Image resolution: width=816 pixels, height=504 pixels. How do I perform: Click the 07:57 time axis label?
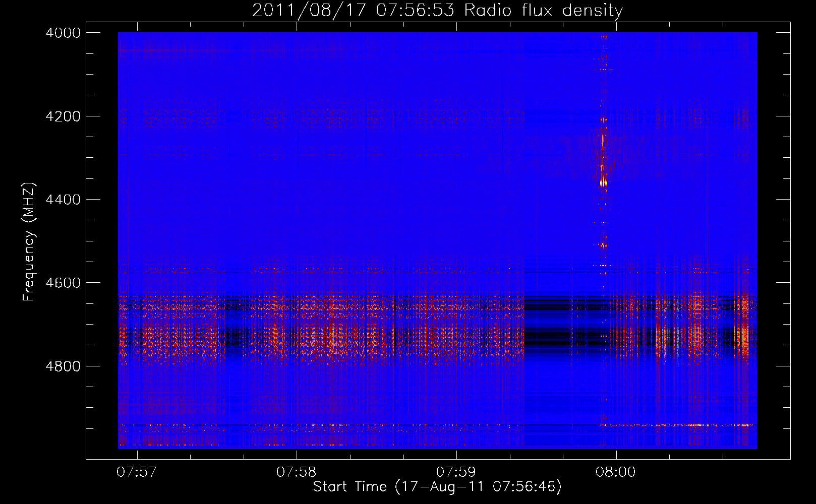tap(137, 472)
